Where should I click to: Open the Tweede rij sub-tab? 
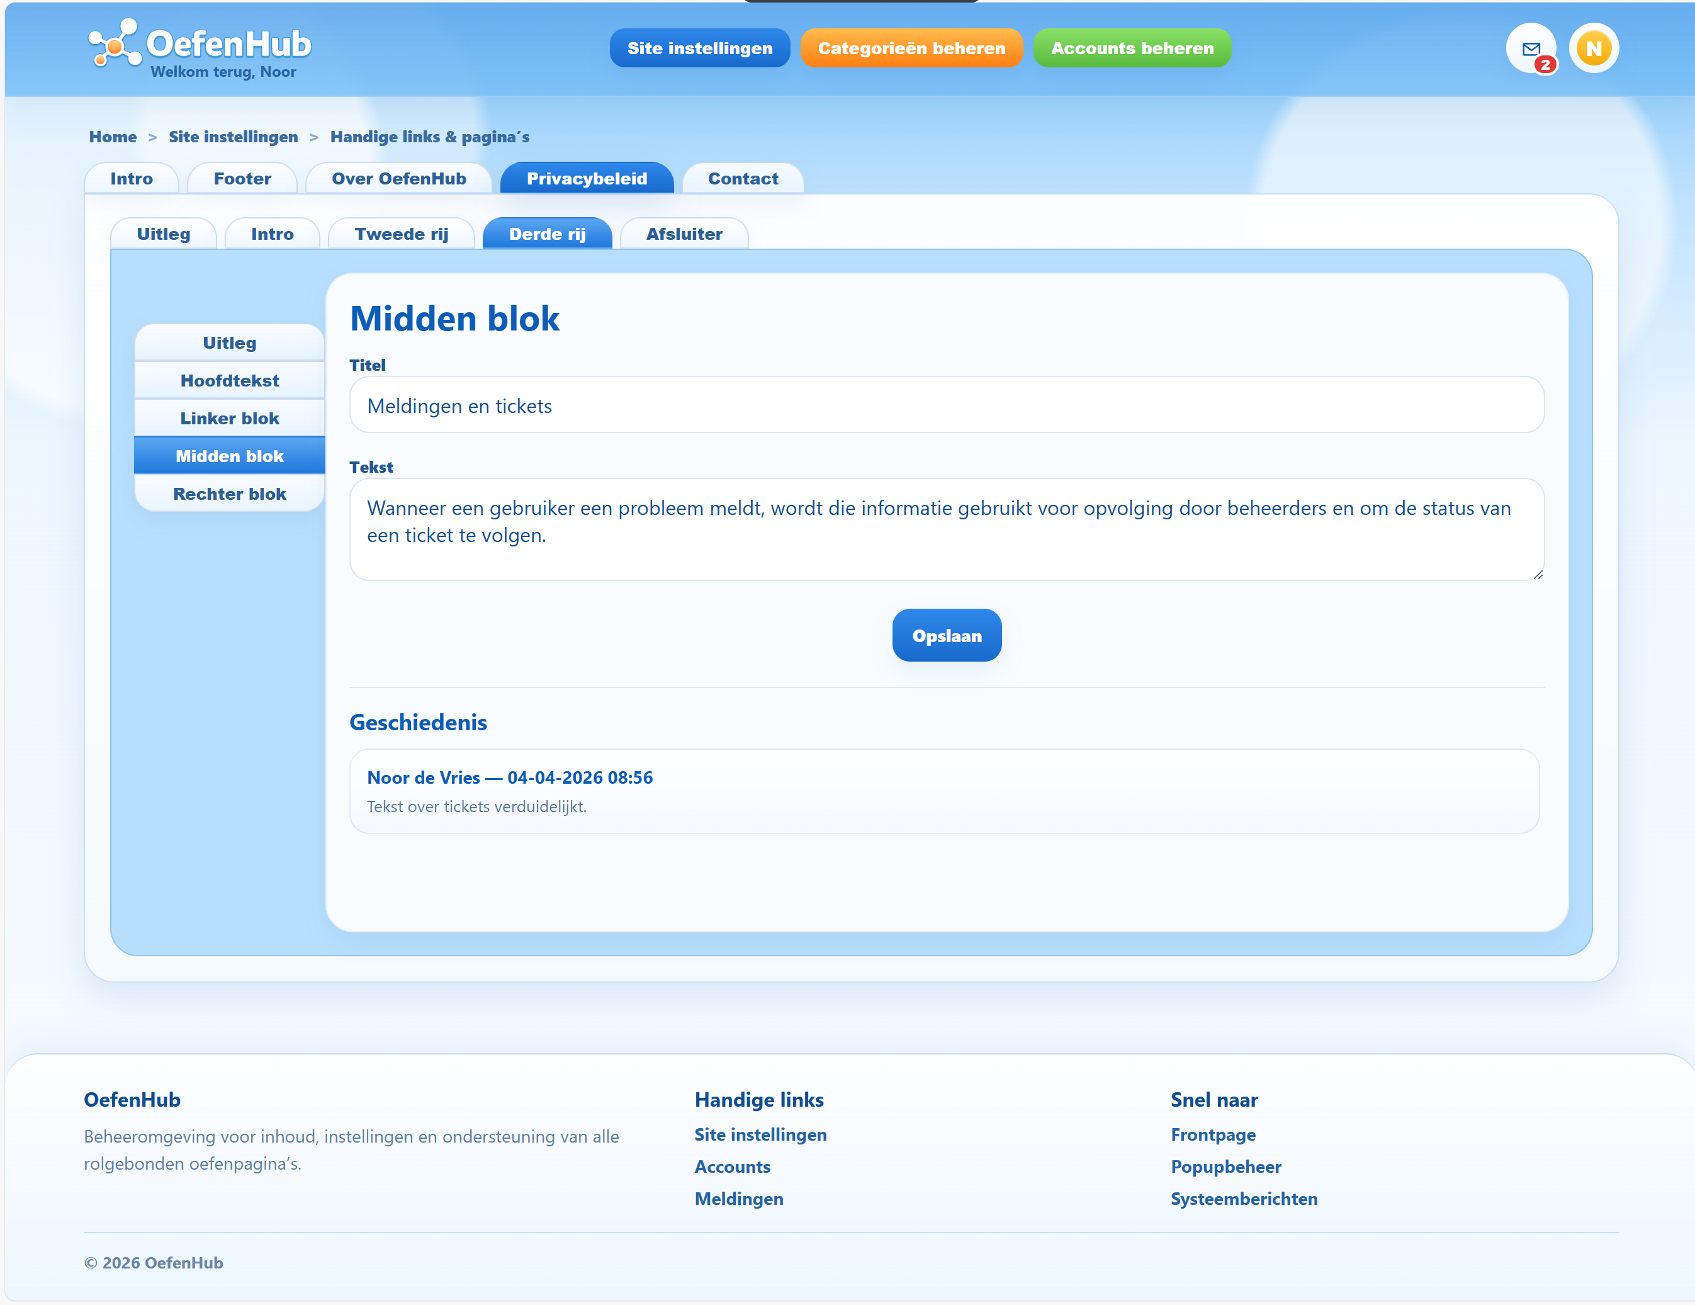401,234
